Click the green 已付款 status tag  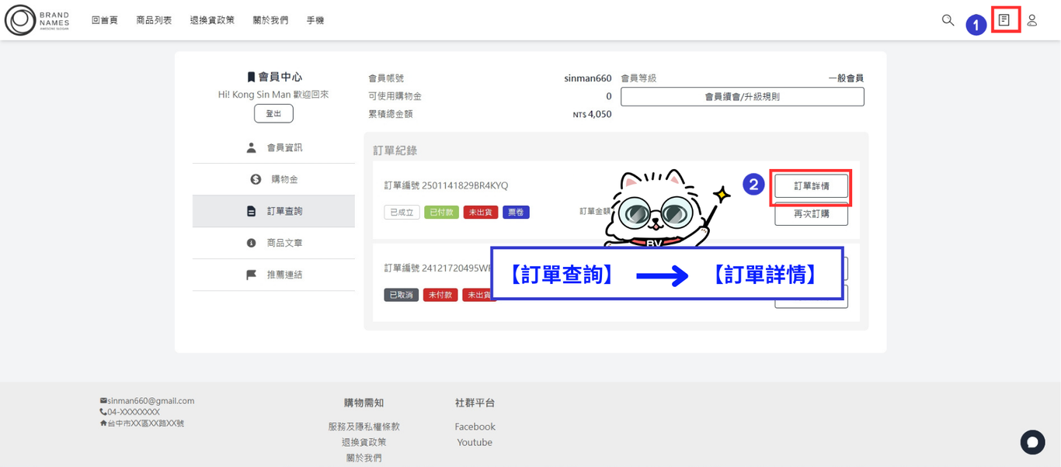point(441,212)
